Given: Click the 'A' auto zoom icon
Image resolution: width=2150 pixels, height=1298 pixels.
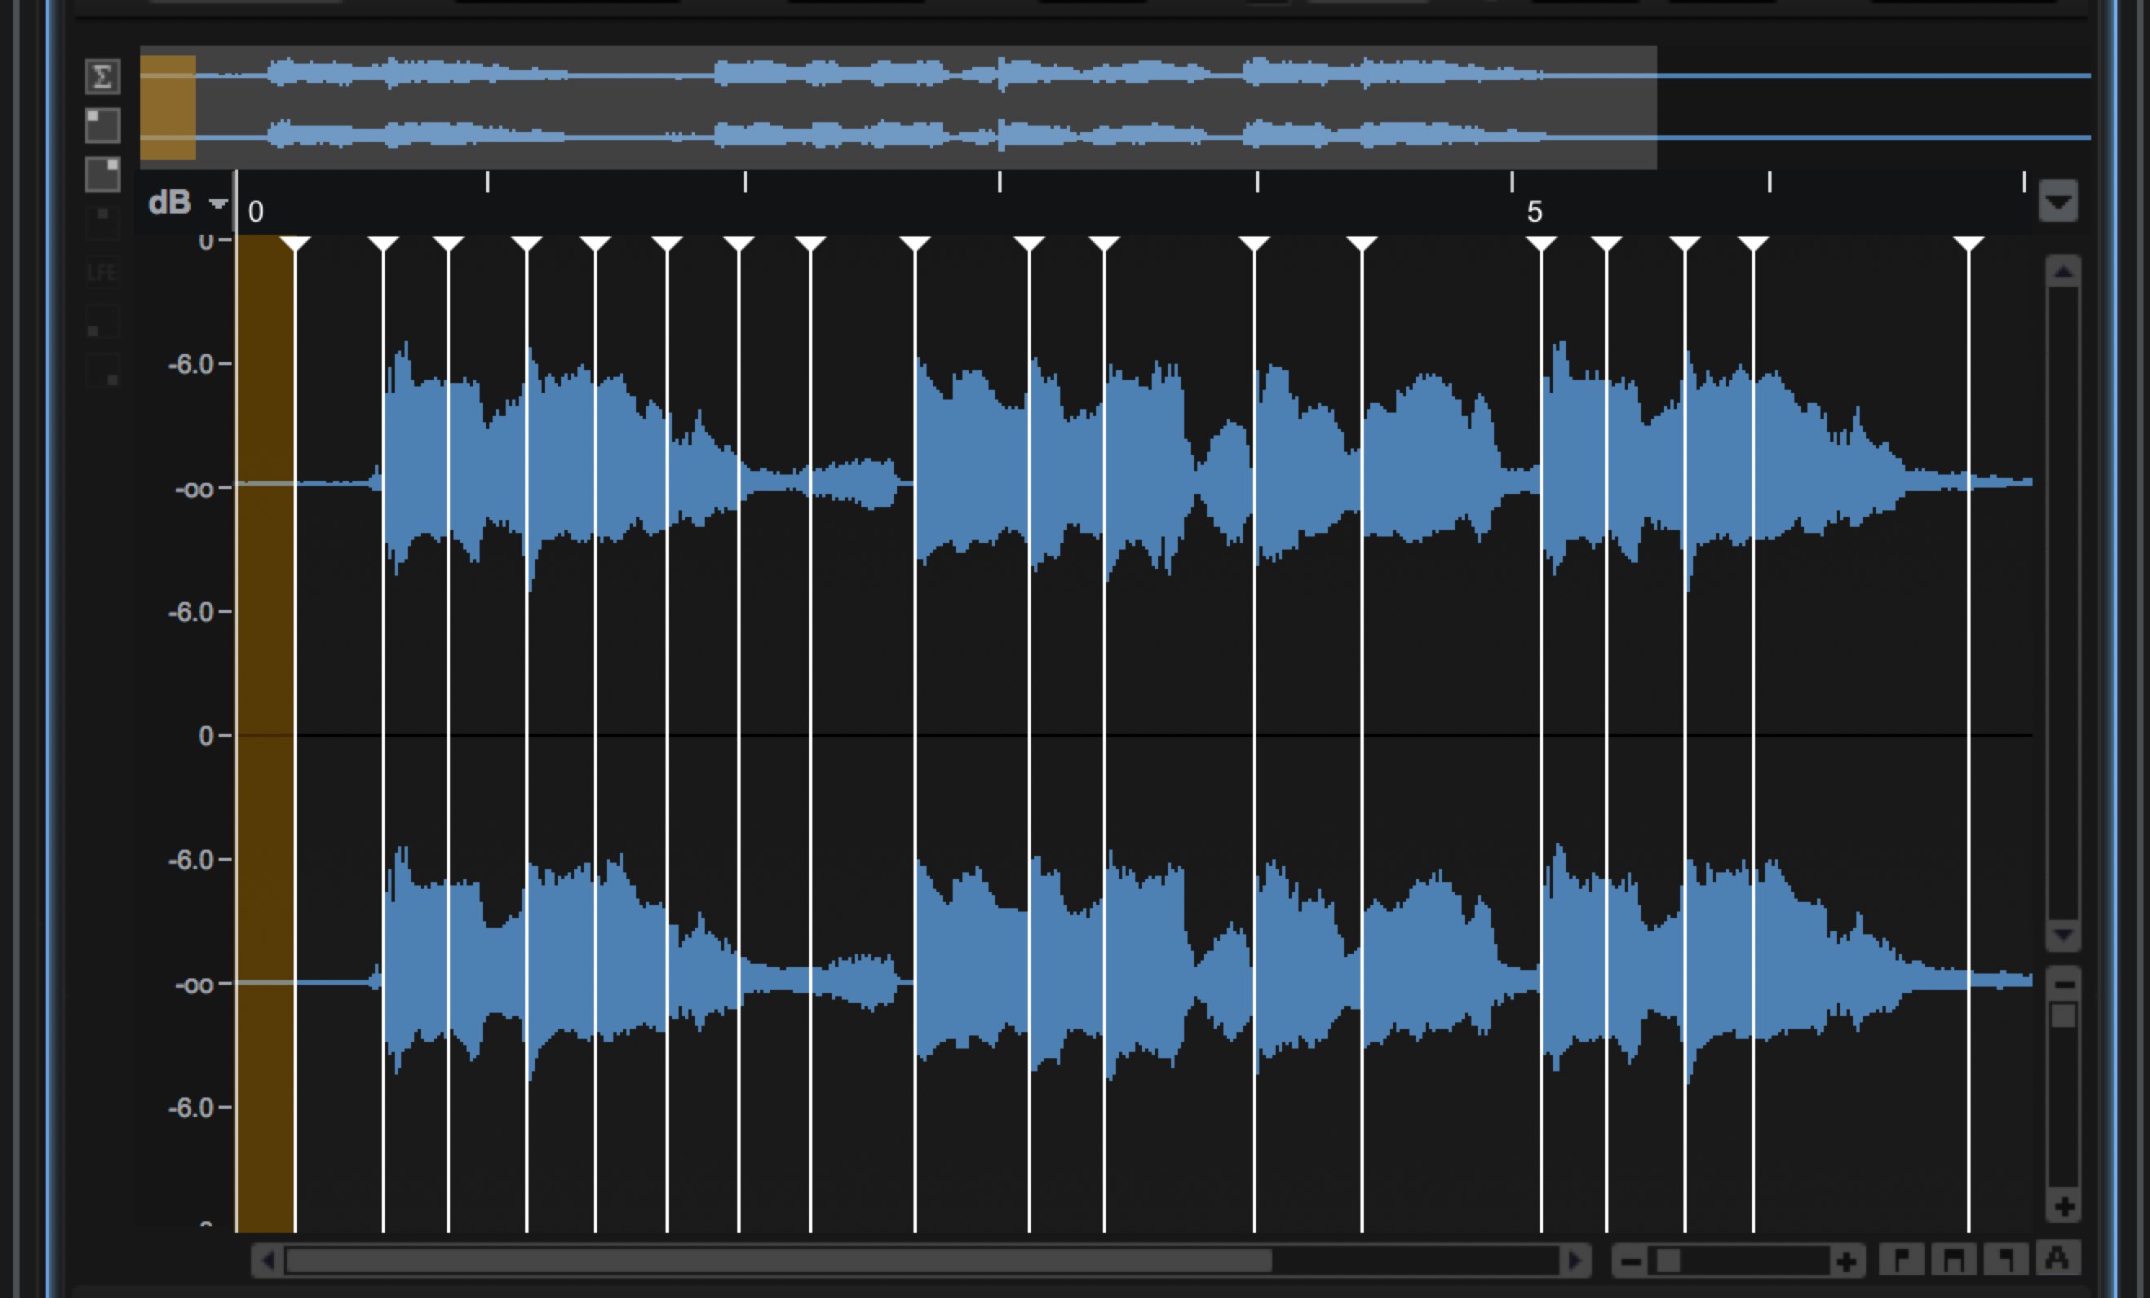Looking at the screenshot, I should pos(2058,1258).
